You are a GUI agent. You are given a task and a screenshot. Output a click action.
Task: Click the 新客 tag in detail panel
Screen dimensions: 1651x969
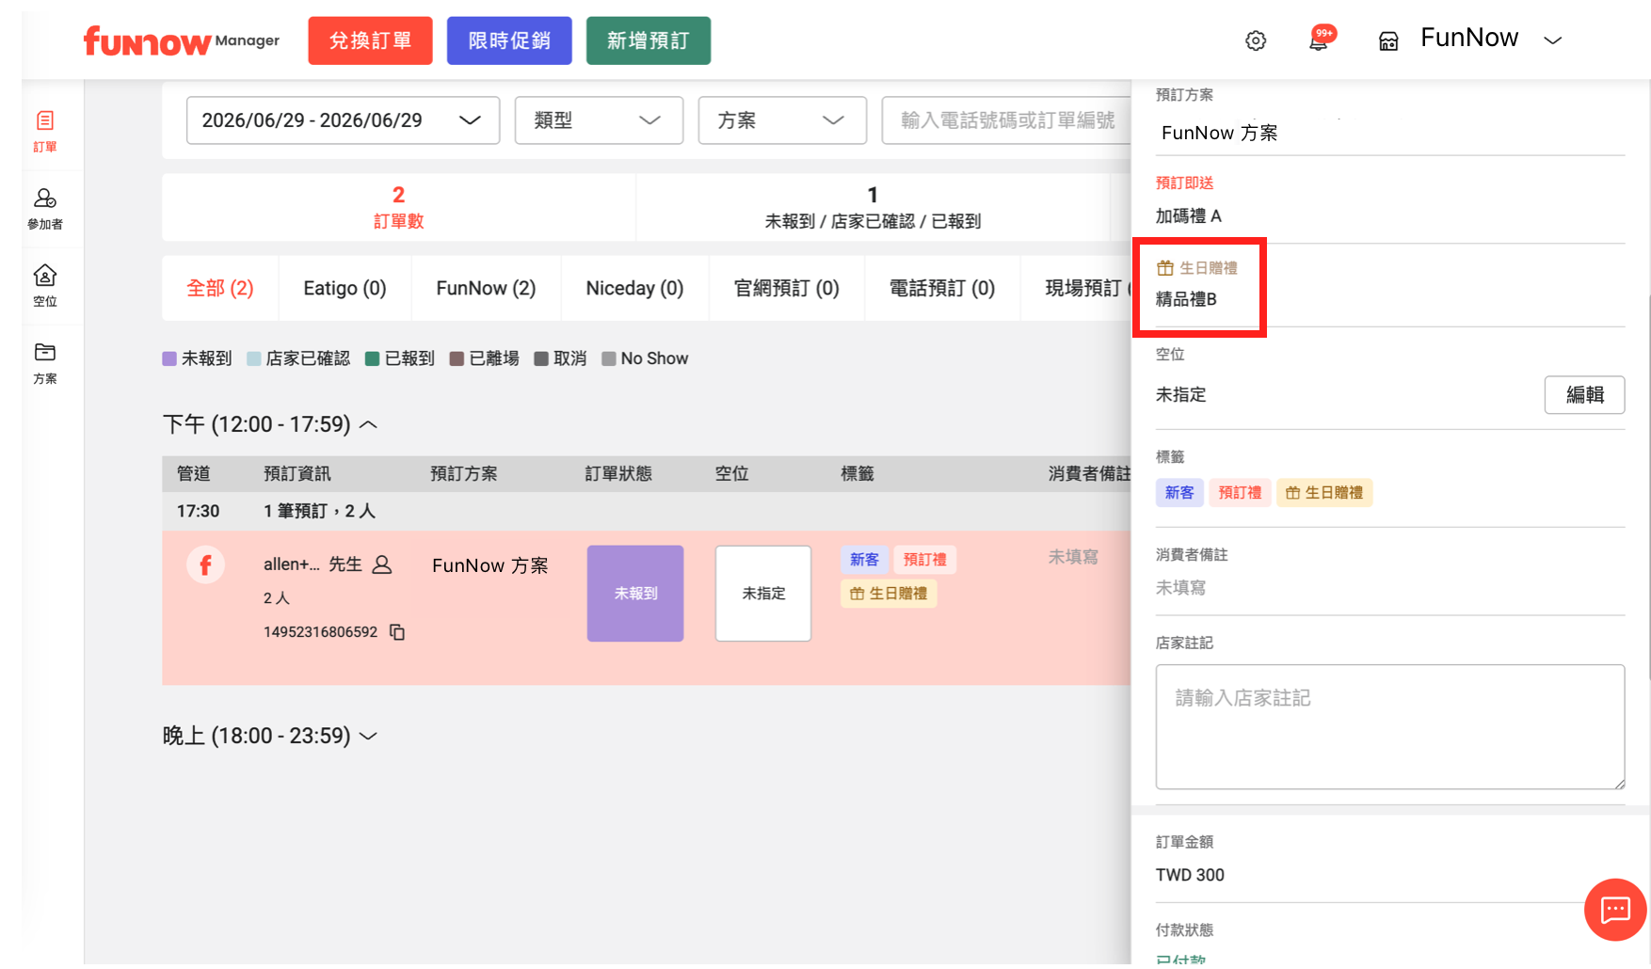click(1179, 493)
